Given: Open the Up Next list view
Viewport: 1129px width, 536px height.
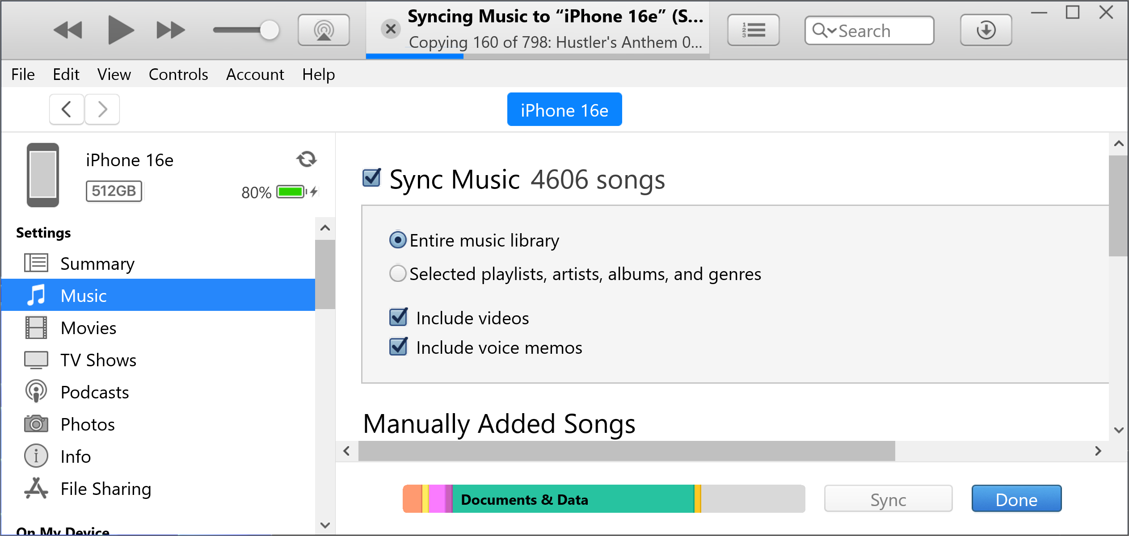Looking at the screenshot, I should (x=754, y=30).
